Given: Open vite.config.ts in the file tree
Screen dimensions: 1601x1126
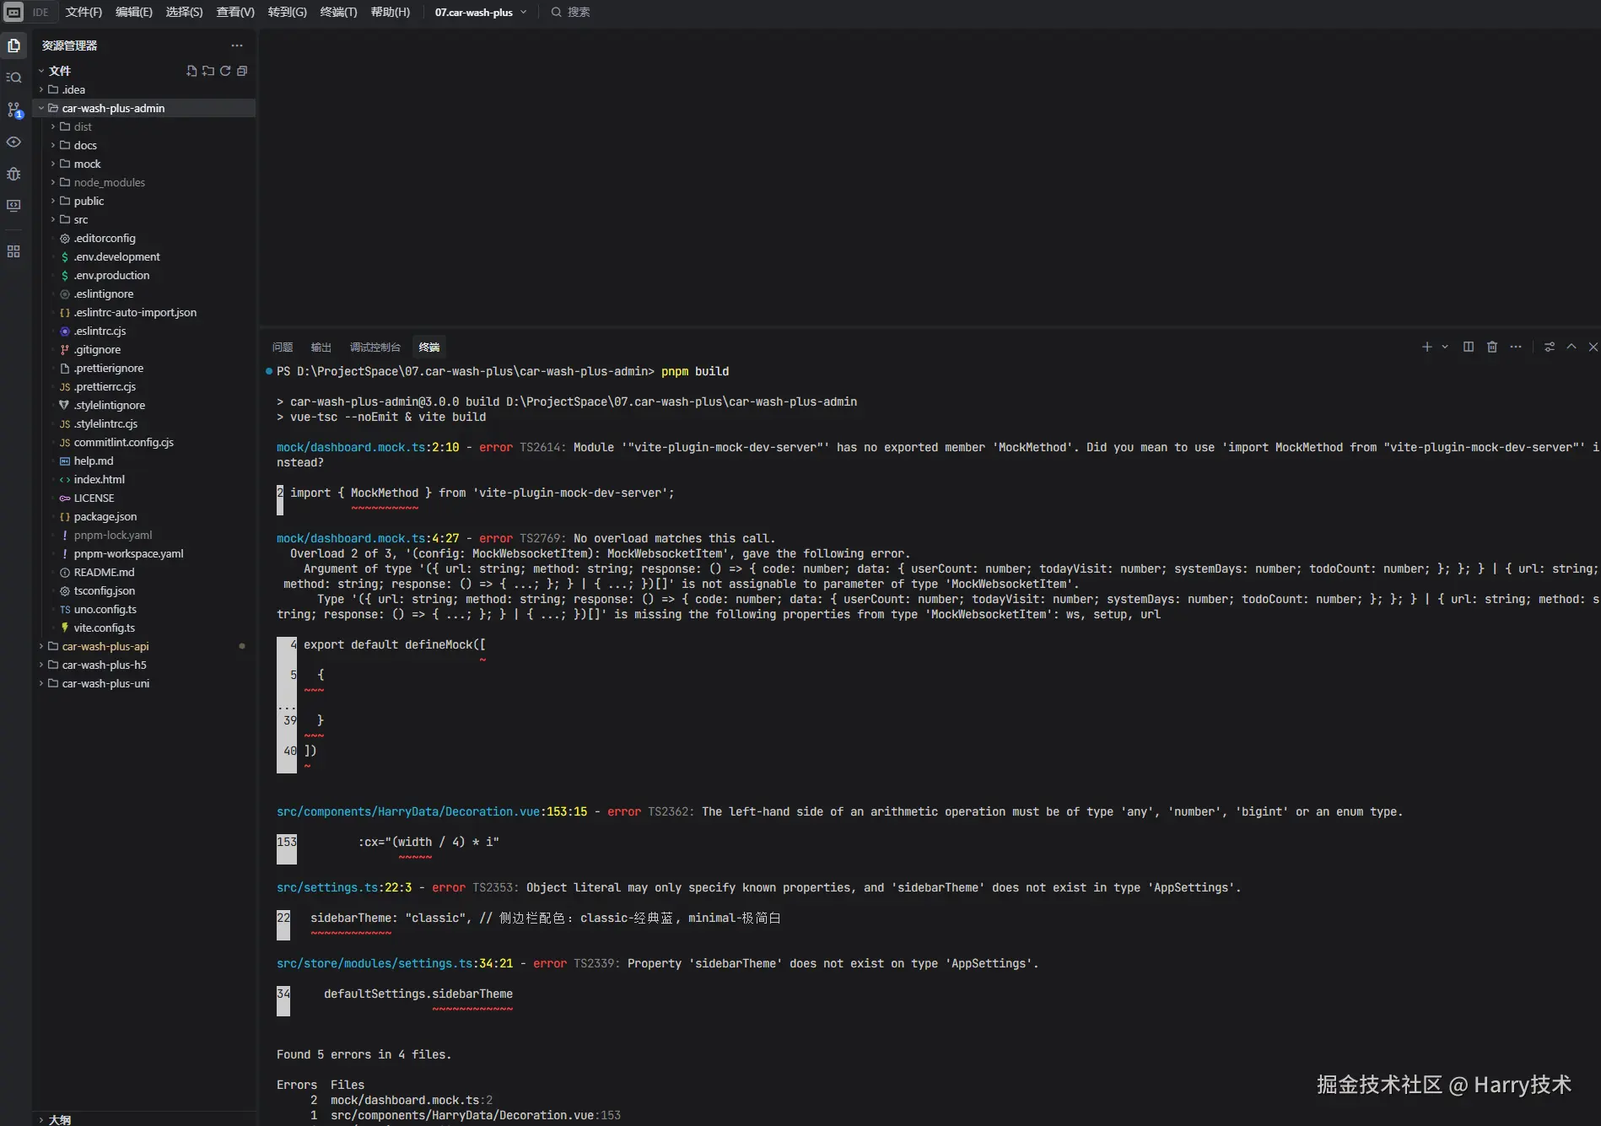Looking at the screenshot, I should [x=105, y=628].
